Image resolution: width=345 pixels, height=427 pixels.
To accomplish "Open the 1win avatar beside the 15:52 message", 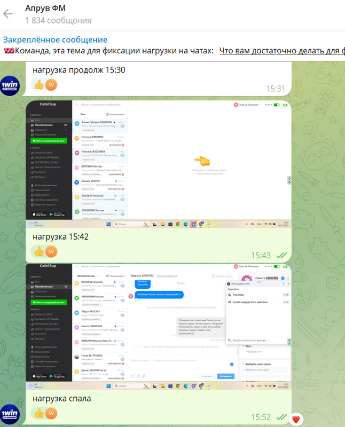I will pyautogui.click(x=10, y=414).
